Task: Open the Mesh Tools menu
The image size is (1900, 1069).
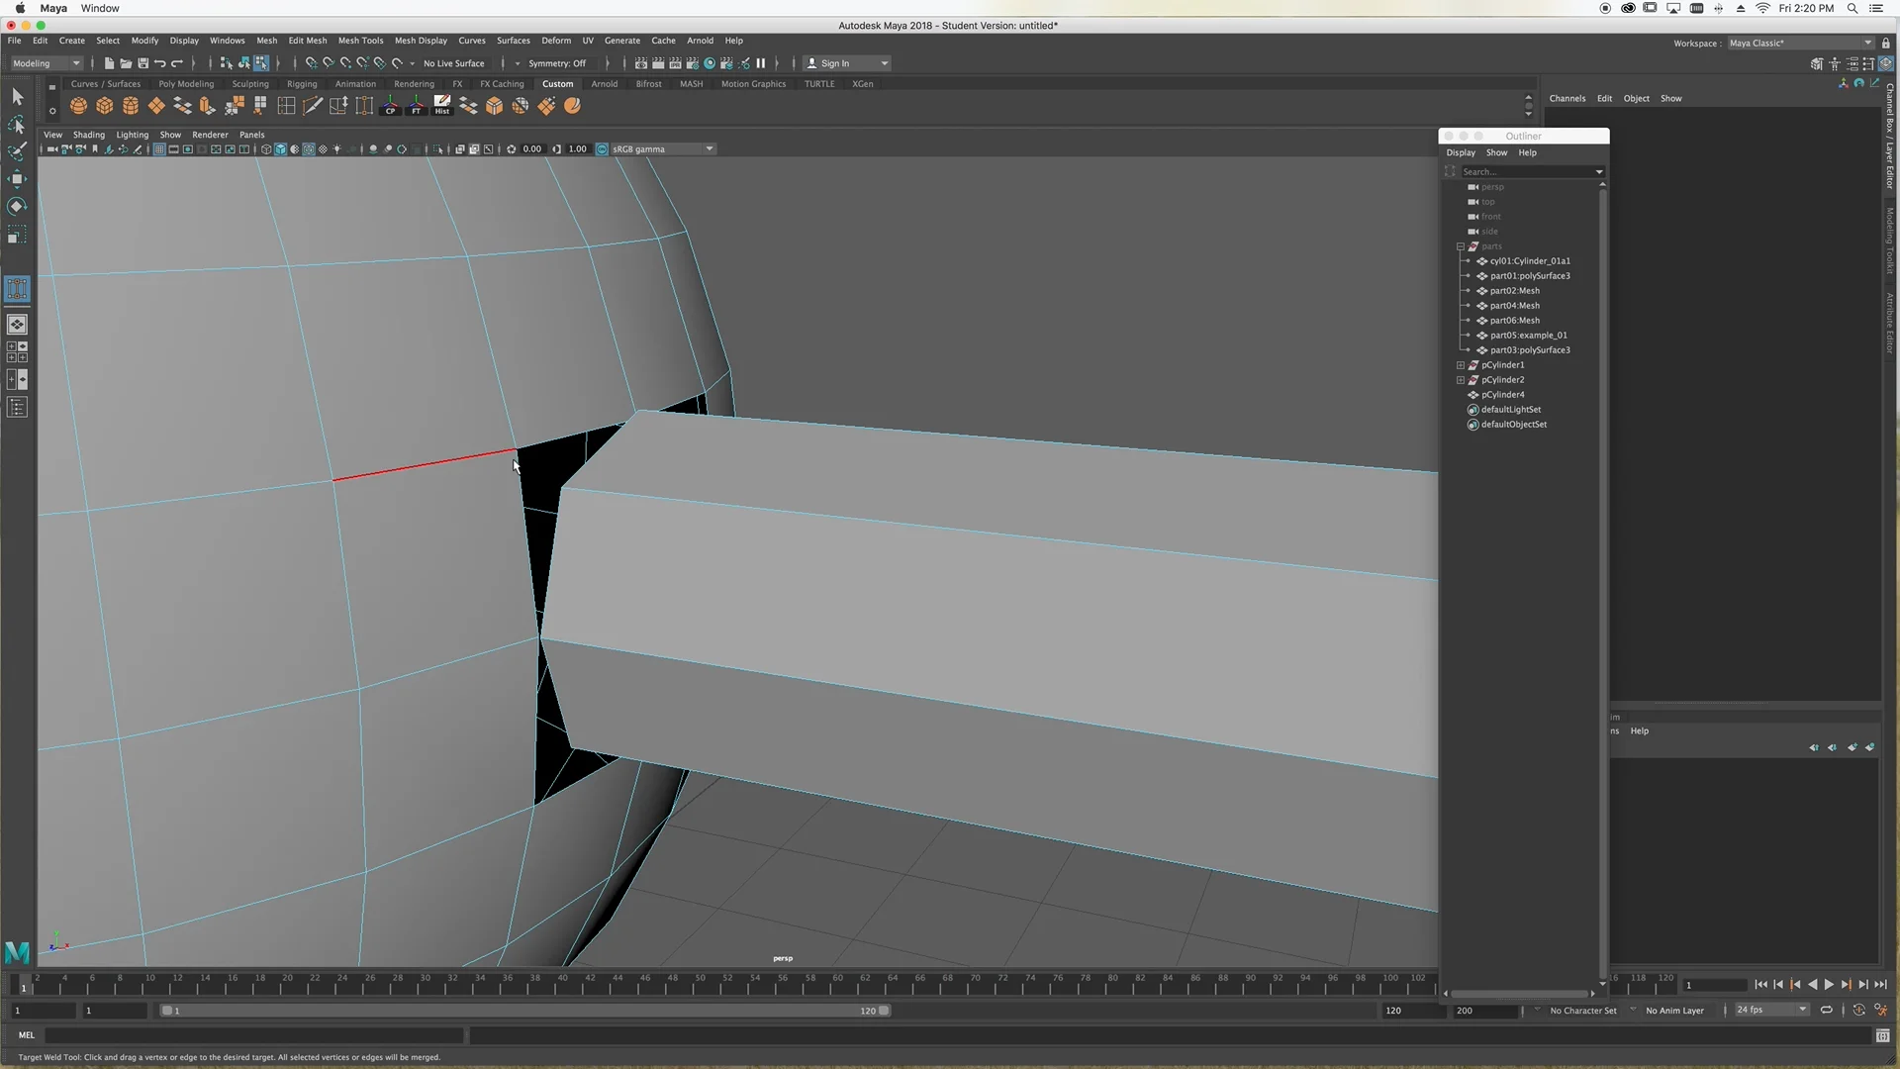Action: (360, 41)
